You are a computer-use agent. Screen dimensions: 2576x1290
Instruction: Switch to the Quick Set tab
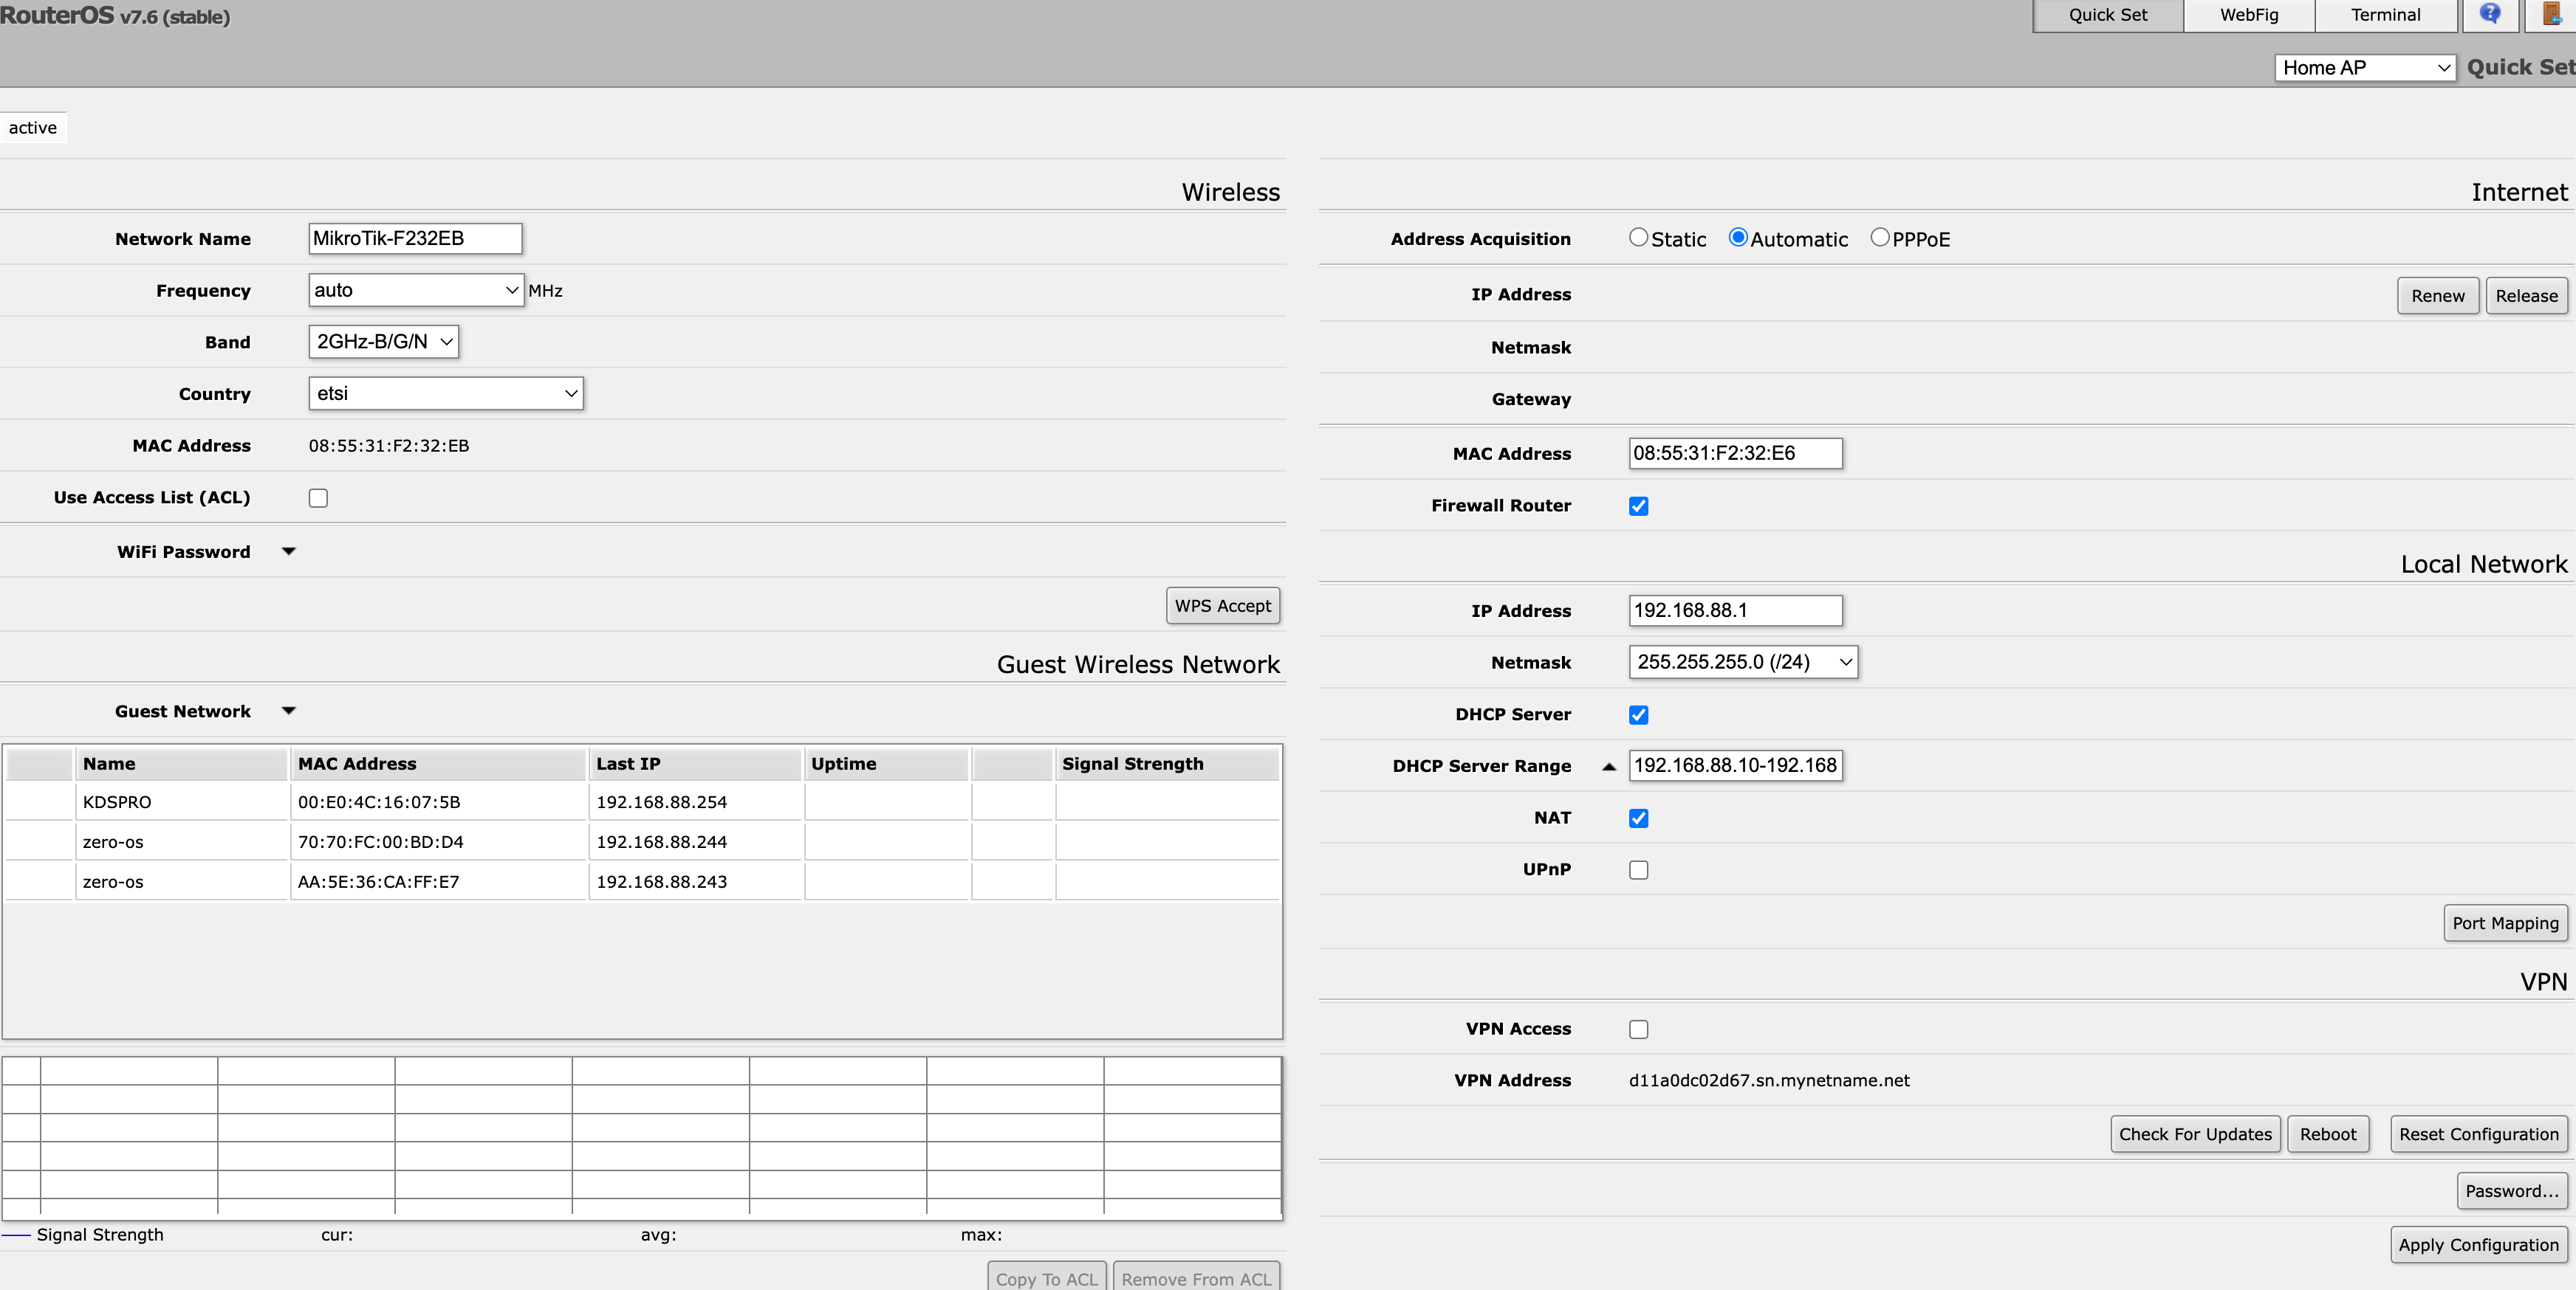tap(2107, 15)
